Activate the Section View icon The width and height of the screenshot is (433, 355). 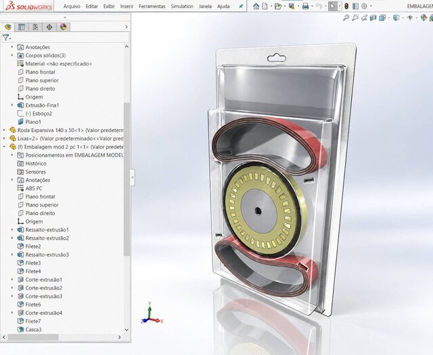pyautogui.click(x=373, y=18)
